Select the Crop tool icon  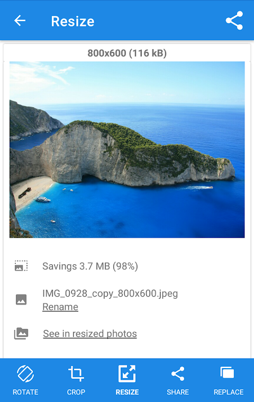76,373
